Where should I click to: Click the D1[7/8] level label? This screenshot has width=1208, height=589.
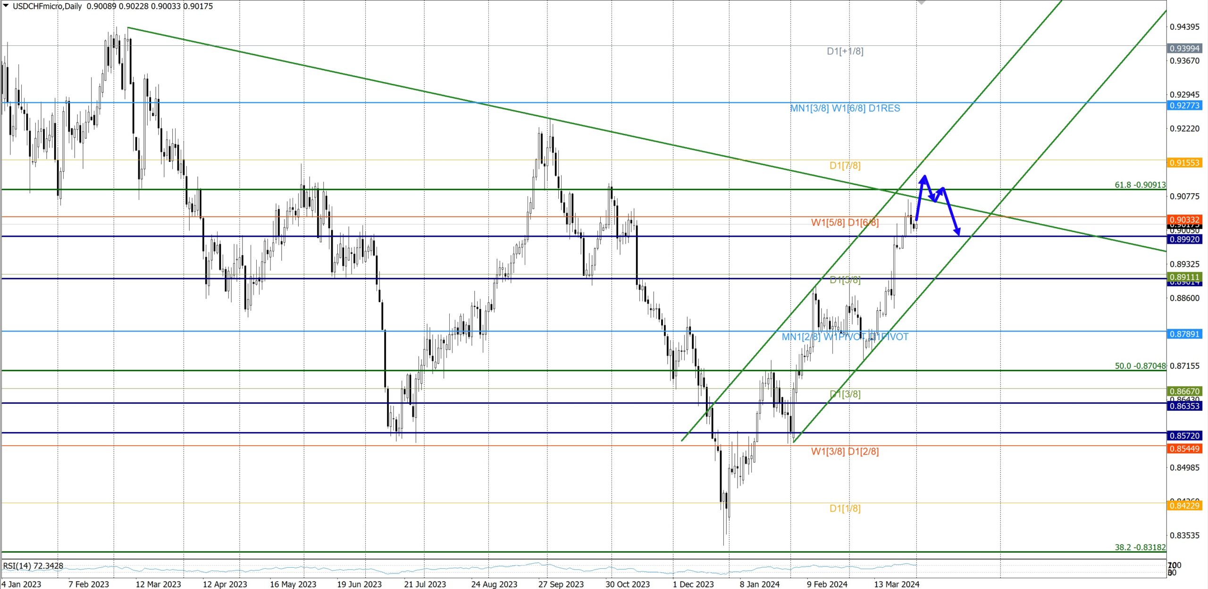pyautogui.click(x=845, y=166)
